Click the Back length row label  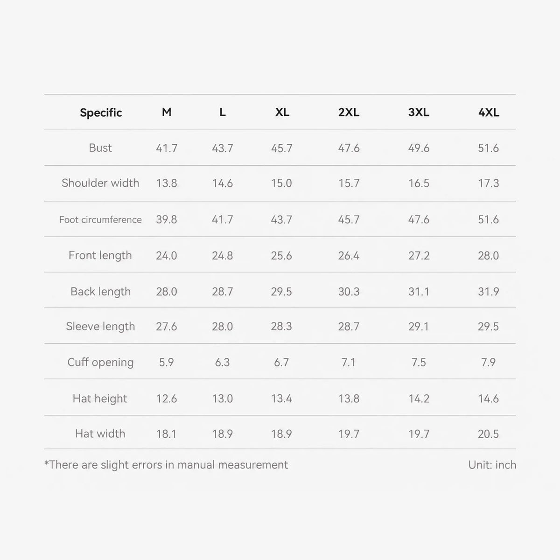[100, 291]
